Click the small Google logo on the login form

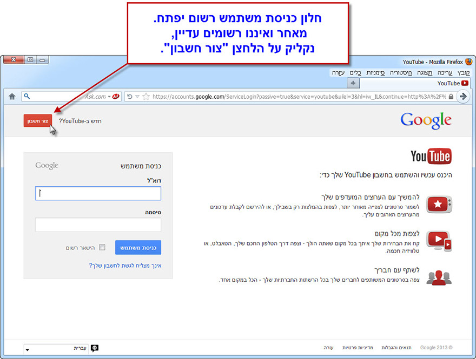(47, 166)
